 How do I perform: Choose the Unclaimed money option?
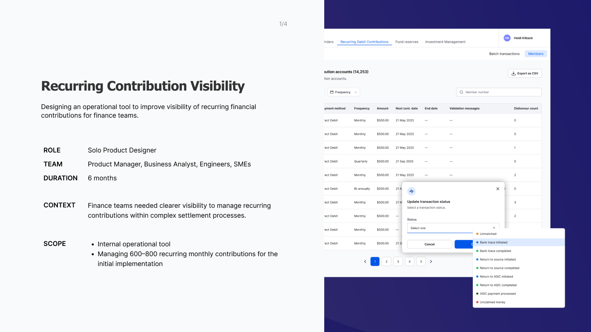[x=519, y=302]
